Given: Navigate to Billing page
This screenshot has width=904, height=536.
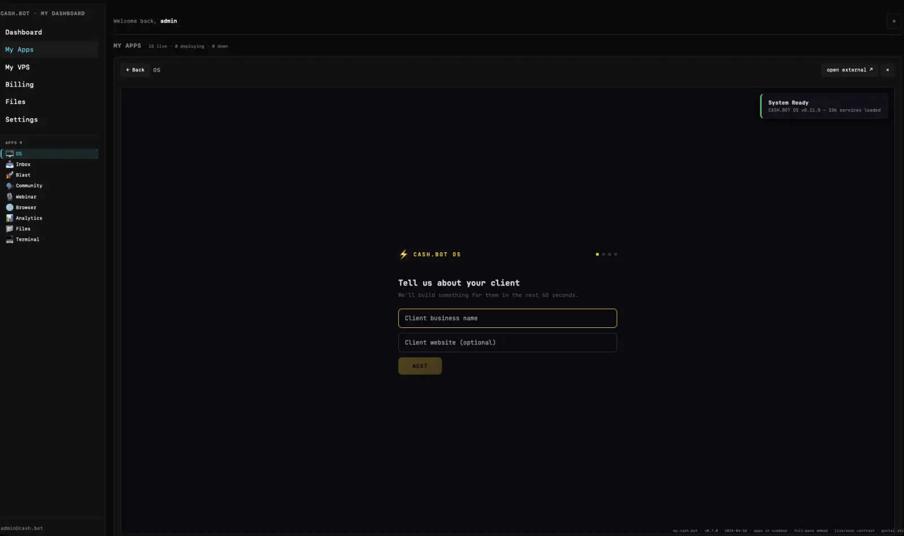Looking at the screenshot, I should (x=20, y=85).
